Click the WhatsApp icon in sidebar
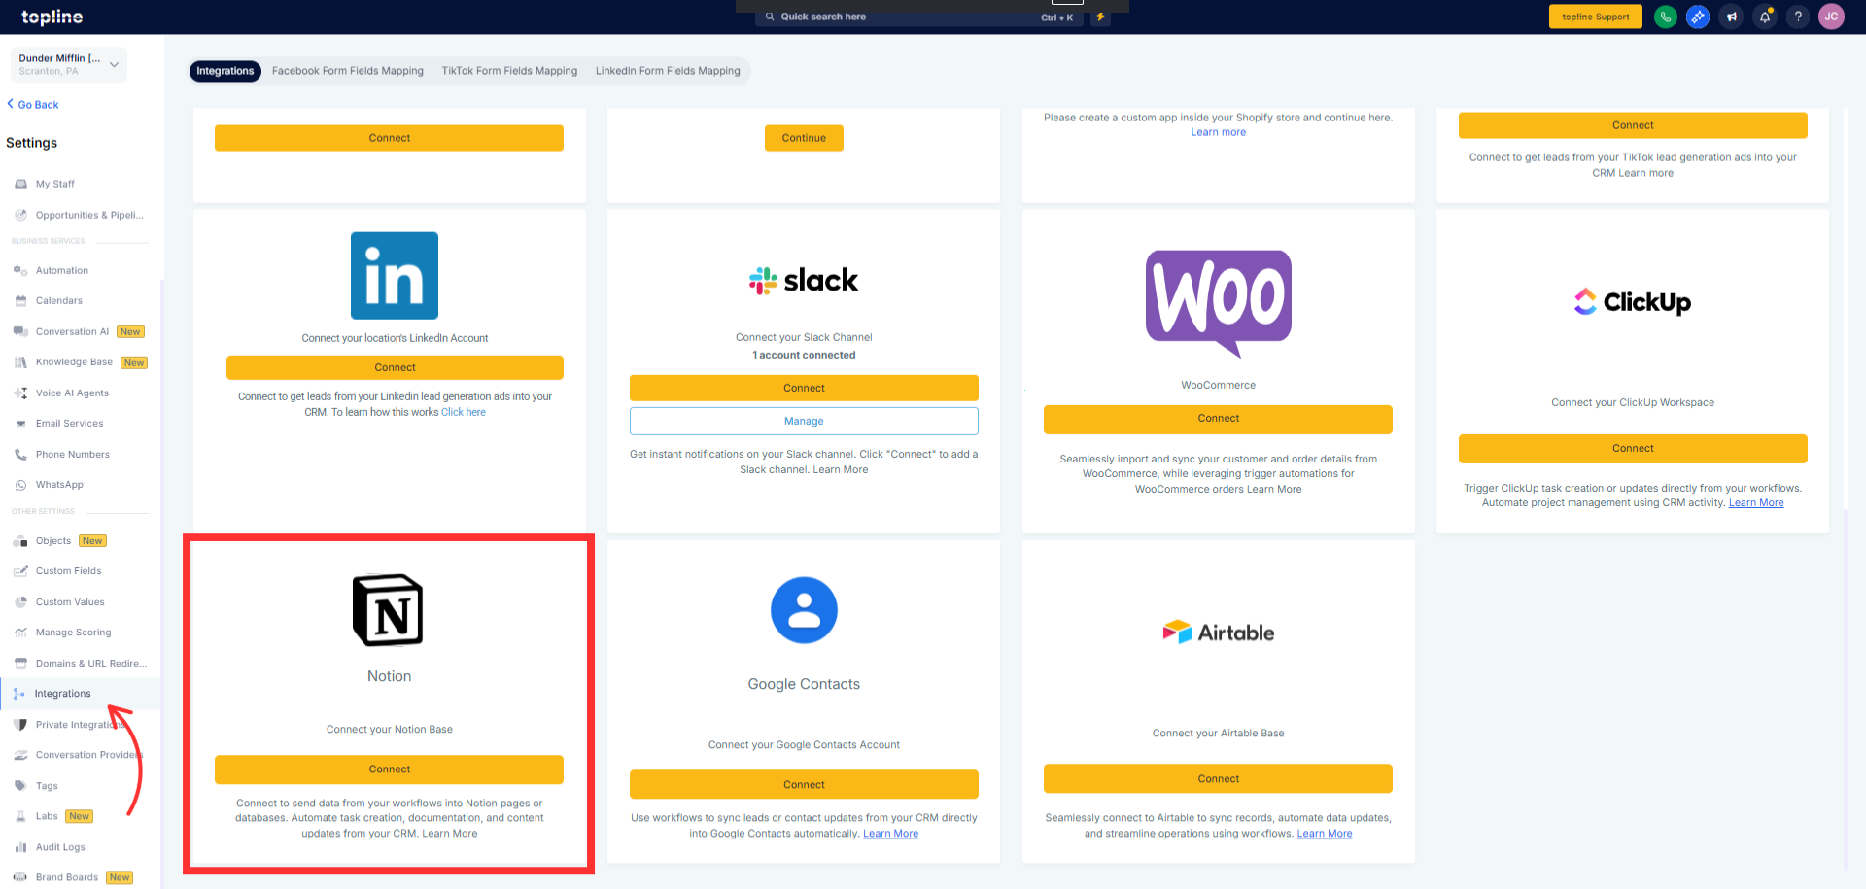 (x=20, y=485)
